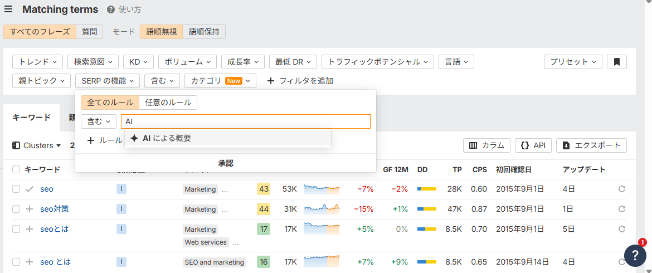Click the フィルタを追加 button
This screenshot has width=652, height=273.
300,81
